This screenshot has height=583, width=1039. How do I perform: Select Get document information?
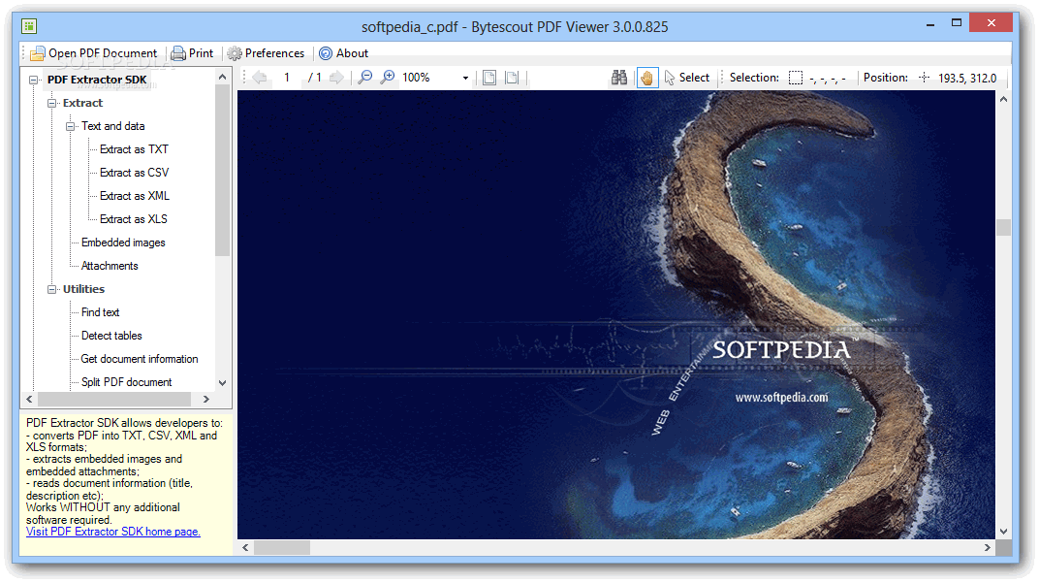pos(140,359)
